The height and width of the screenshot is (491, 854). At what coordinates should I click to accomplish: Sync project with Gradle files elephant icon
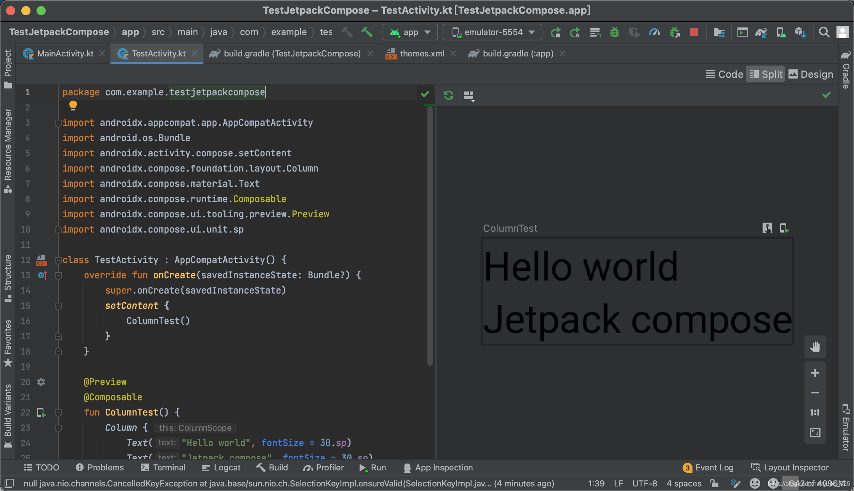[761, 32]
